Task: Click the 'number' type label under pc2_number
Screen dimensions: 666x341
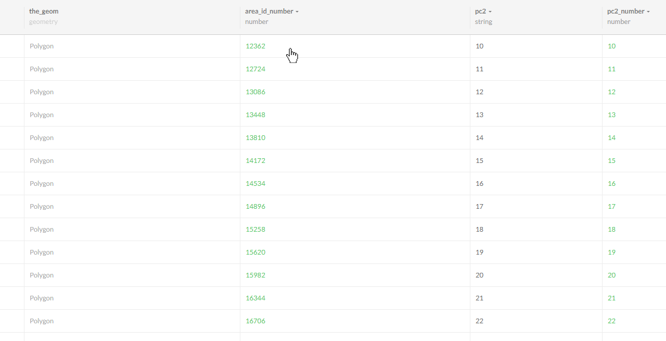Action: click(x=619, y=22)
